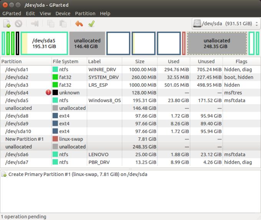Click the pending operation's new-partition icon

point(4,174)
